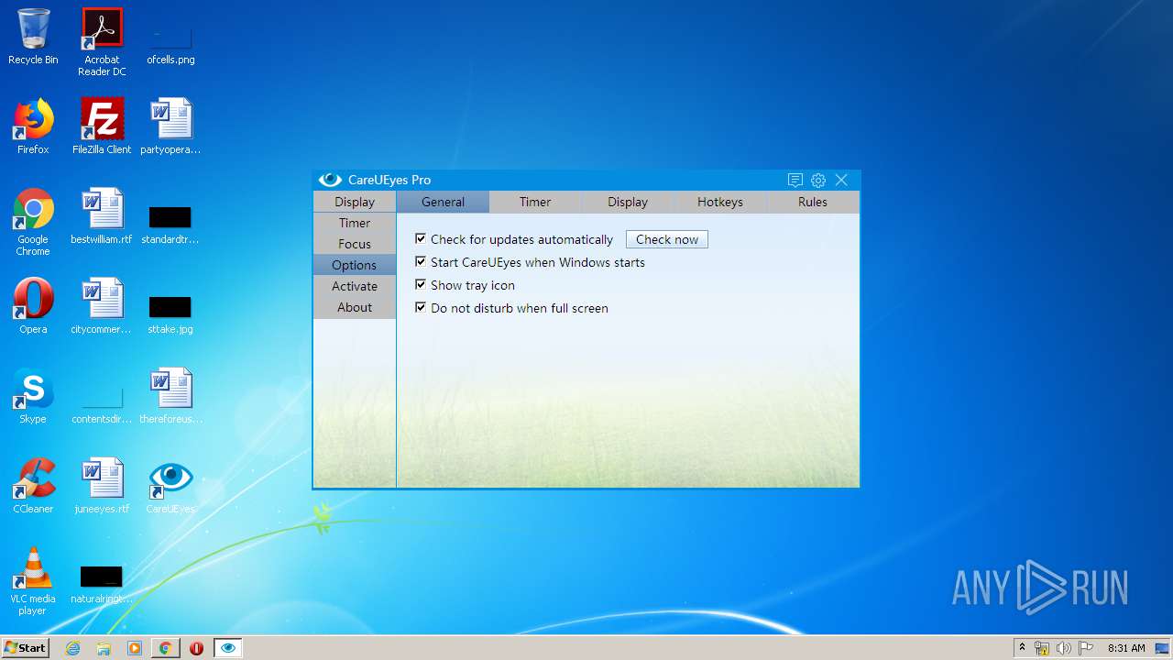
Task: Select FileZilla Client desktop shortcut
Action: (102, 126)
